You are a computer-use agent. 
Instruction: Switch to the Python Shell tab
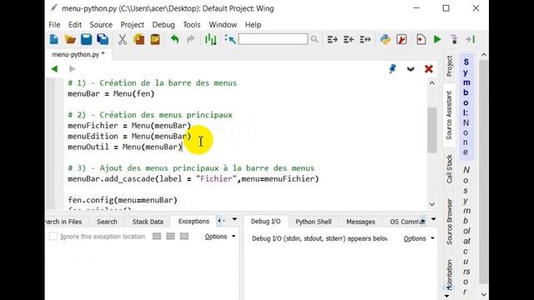pyautogui.click(x=314, y=222)
